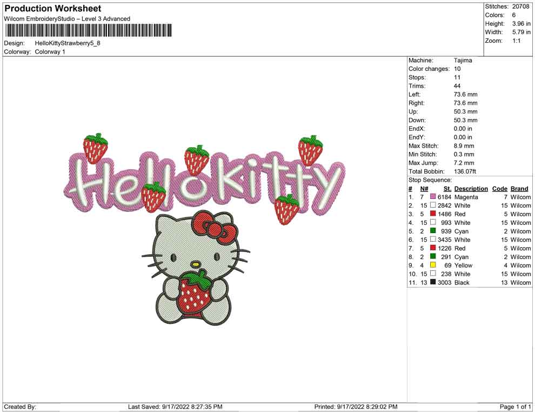Click the stitch count '20708'
Viewport: 535px width, 412px height.
point(520,6)
